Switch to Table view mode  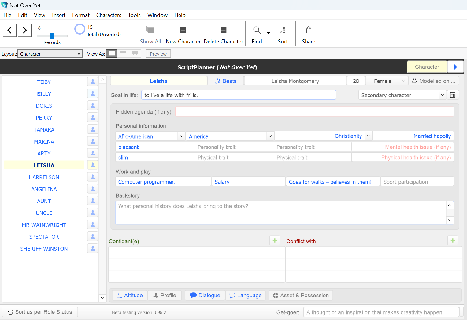[135, 54]
